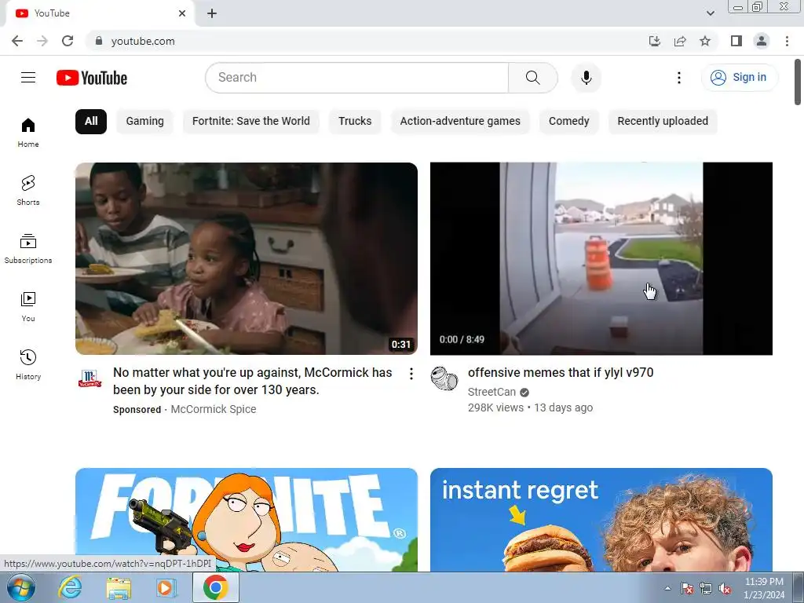The height and width of the screenshot is (603, 804).
Task: Open File Explorer from taskbar
Action: tap(119, 587)
